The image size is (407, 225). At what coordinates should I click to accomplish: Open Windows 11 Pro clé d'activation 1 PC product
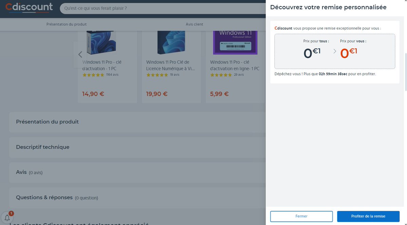click(x=102, y=65)
